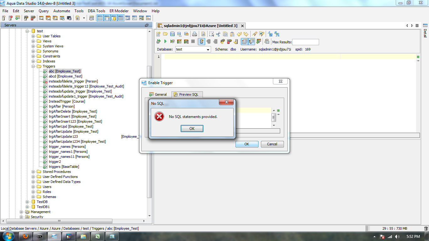Image resolution: width=429 pixels, height=241 pixels.
Task: Click the Undo arrow icon
Action: [x=239, y=34]
